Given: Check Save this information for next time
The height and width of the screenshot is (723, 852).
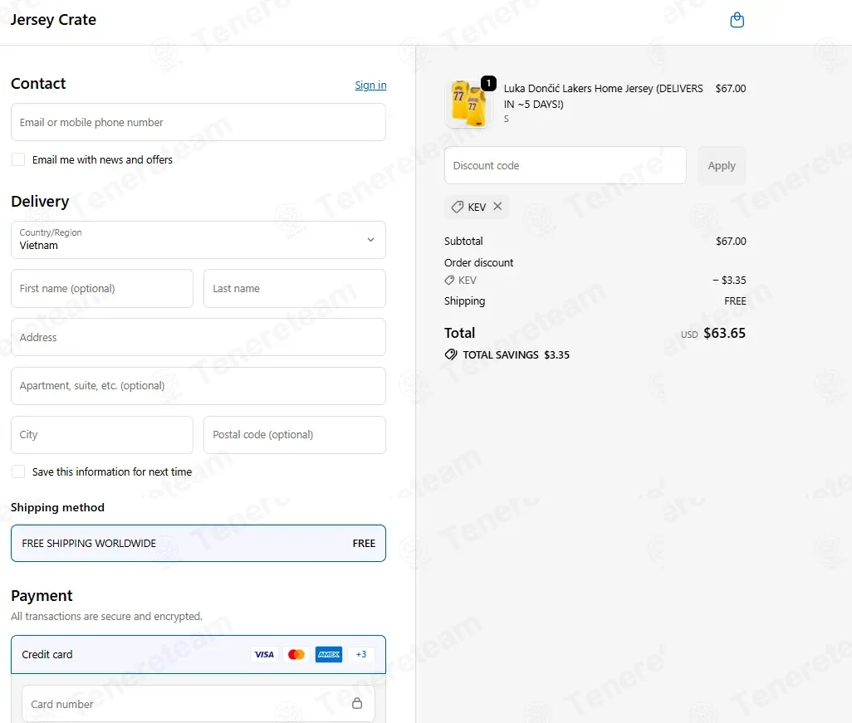Looking at the screenshot, I should 18,471.
